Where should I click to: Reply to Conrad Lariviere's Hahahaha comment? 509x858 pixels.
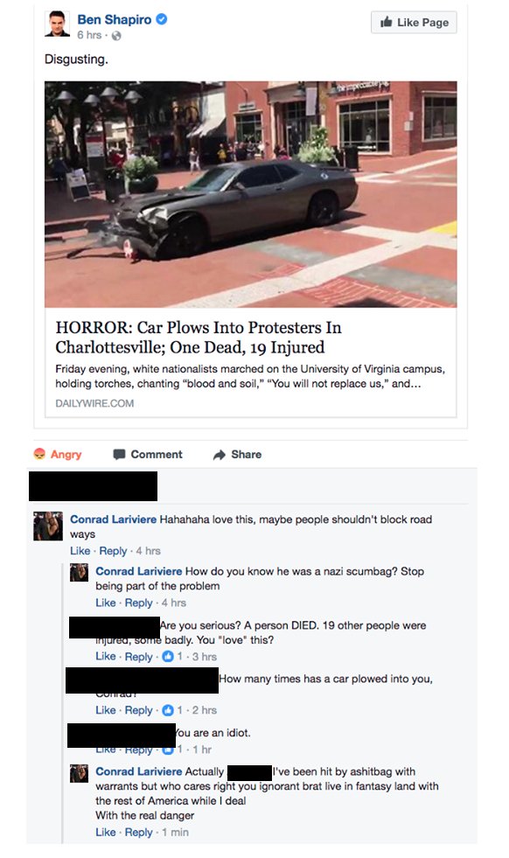(113, 550)
